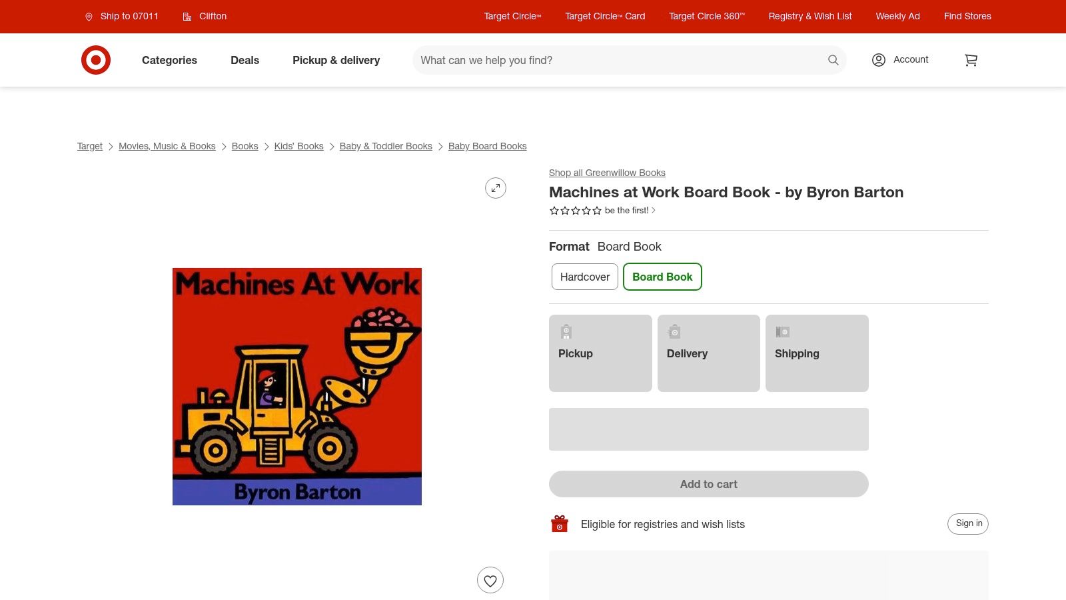Click the Account person icon

point(879,60)
